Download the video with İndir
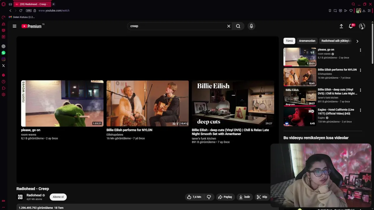This screenshot has height=210, width=374. [244, 197]
